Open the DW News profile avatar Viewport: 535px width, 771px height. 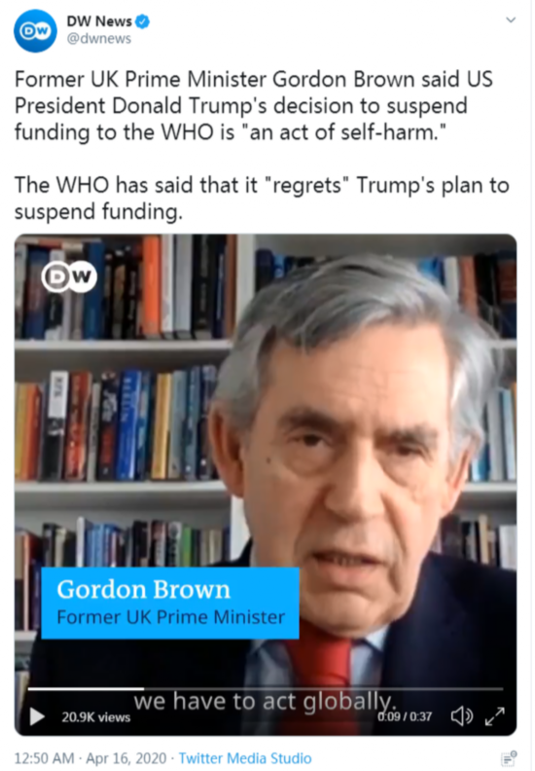[35, 30]
